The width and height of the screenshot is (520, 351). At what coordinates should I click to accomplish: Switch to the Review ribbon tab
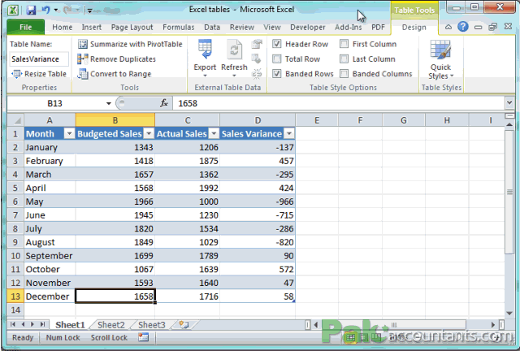[242, 27]
